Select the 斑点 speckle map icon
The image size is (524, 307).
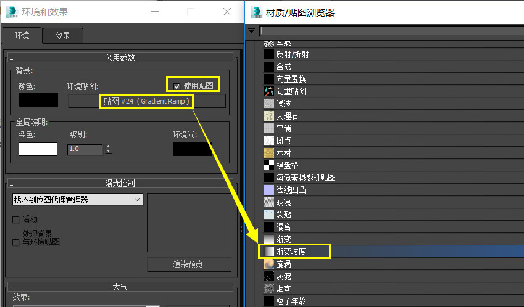click(x=269, y=141)
